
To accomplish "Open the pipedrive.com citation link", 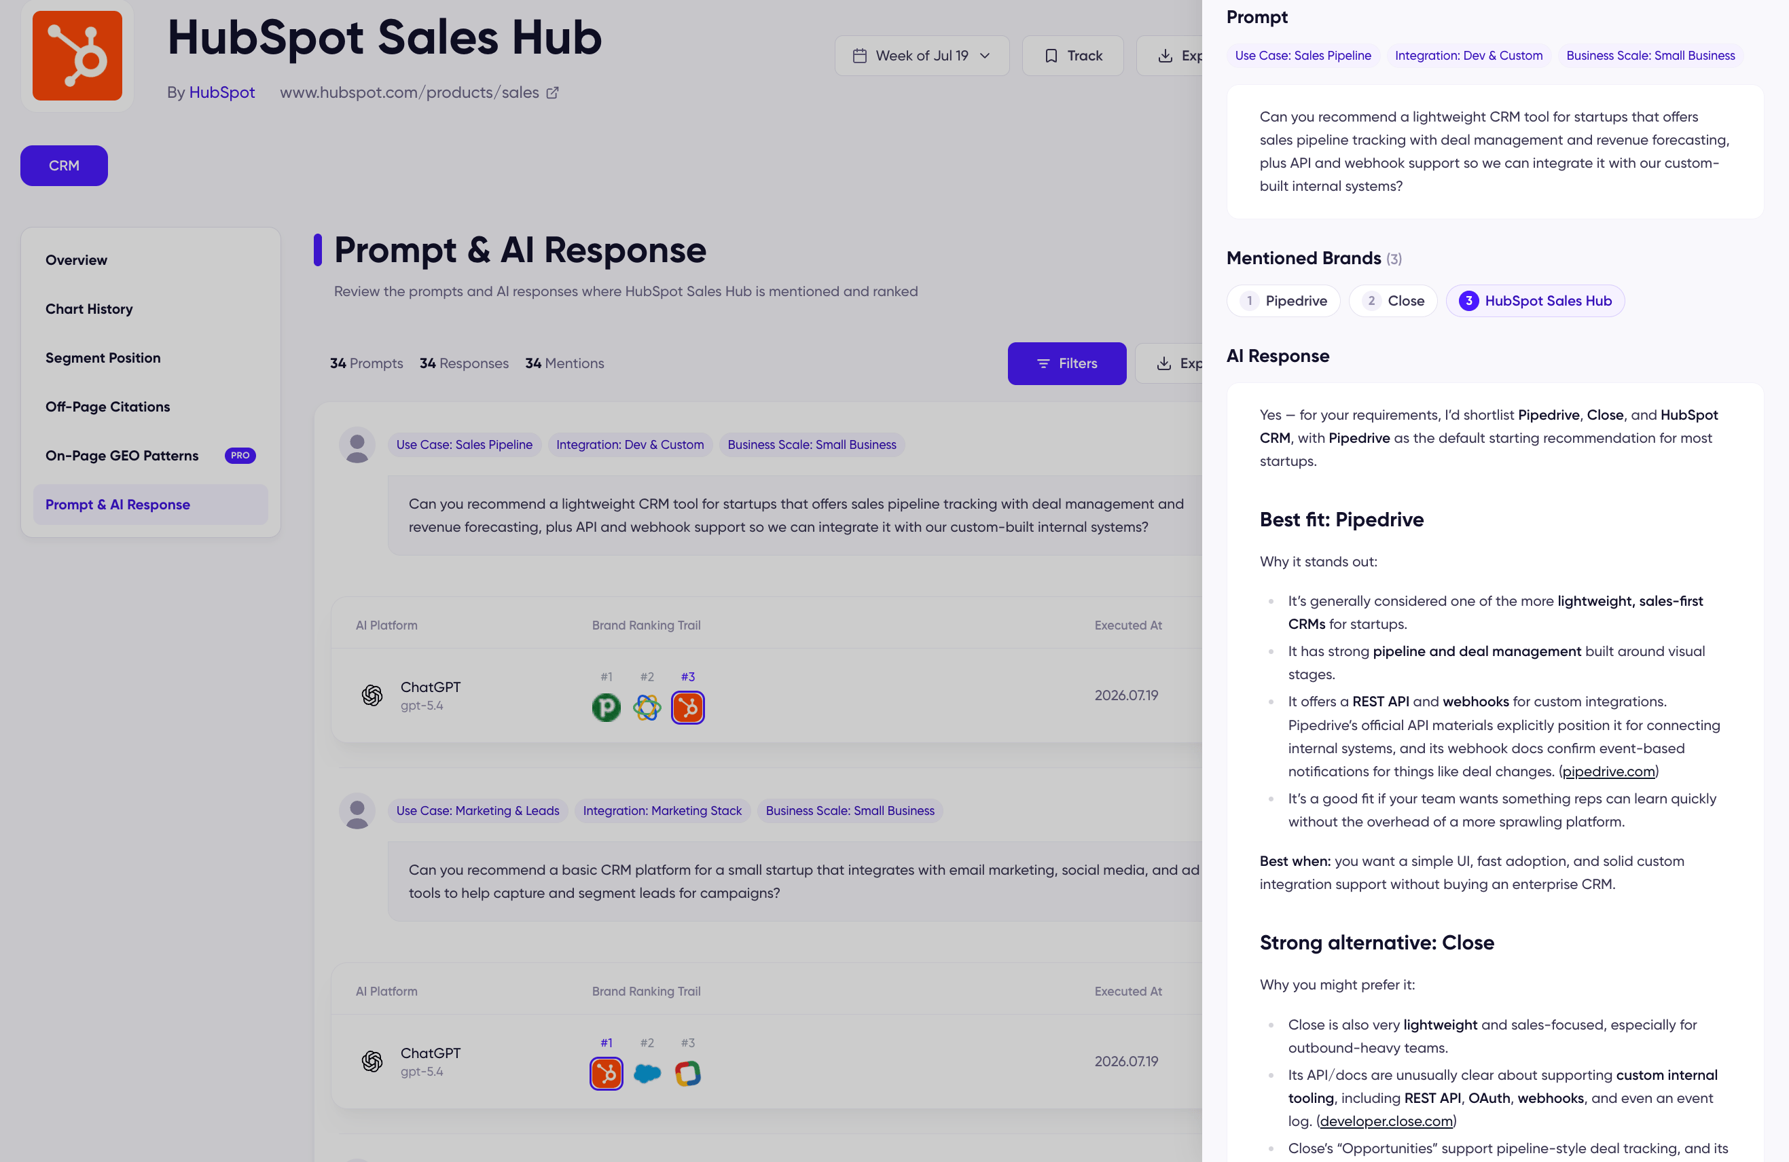I will [1608, 772].
